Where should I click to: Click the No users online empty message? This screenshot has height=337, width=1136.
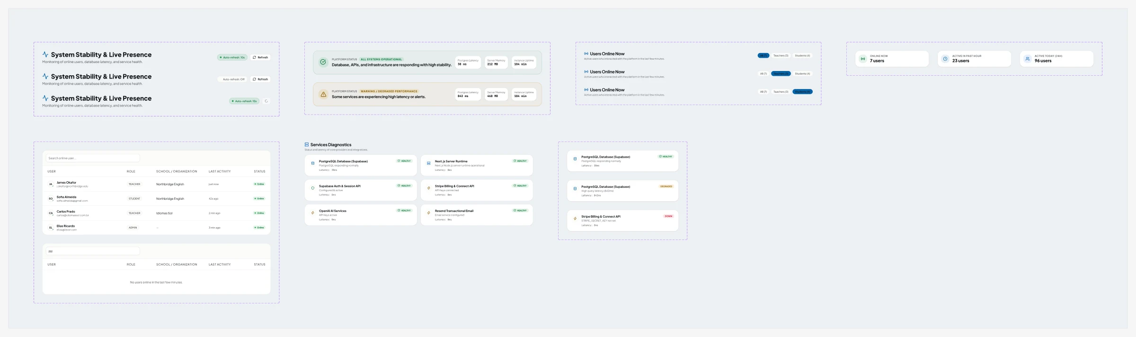coord(156,282)
